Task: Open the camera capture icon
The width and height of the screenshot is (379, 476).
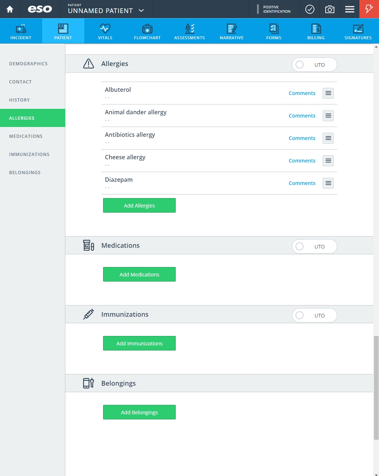Action: (330, 9)
